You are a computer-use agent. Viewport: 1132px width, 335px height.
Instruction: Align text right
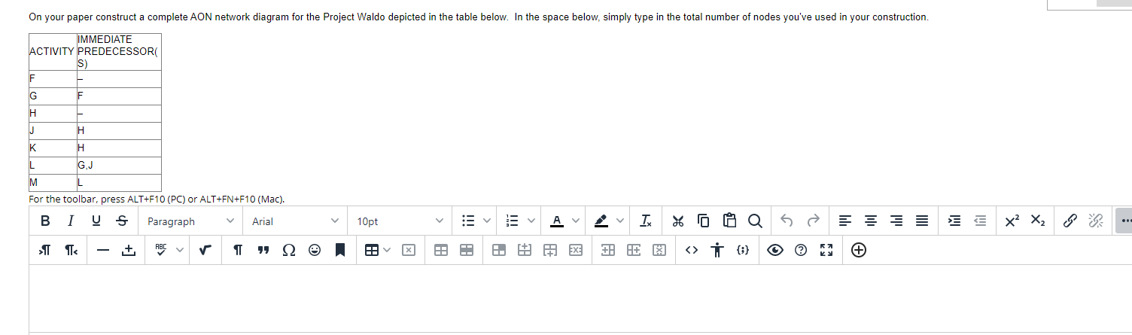coord(896,221)
